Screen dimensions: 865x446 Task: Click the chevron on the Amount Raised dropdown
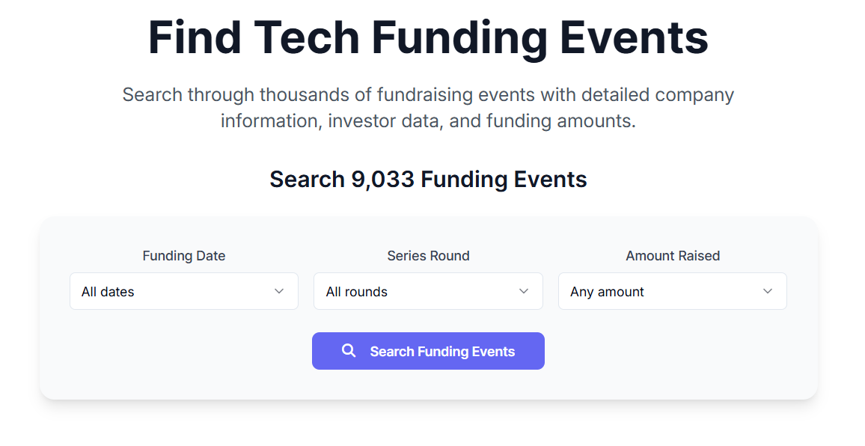768,291
